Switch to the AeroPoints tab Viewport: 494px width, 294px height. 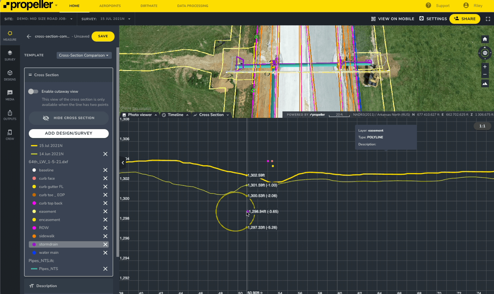[110, 6]
